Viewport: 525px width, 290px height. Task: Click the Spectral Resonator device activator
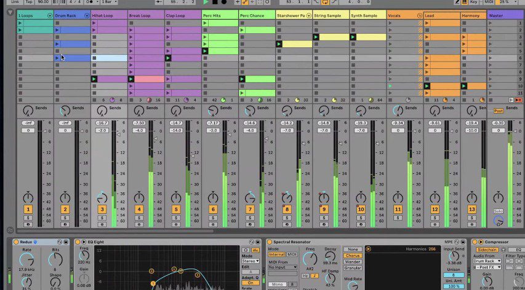pyautogui.click(x=270, y=242)
